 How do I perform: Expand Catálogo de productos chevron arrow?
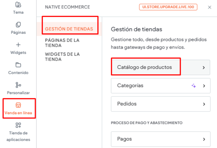coord(204,67)
